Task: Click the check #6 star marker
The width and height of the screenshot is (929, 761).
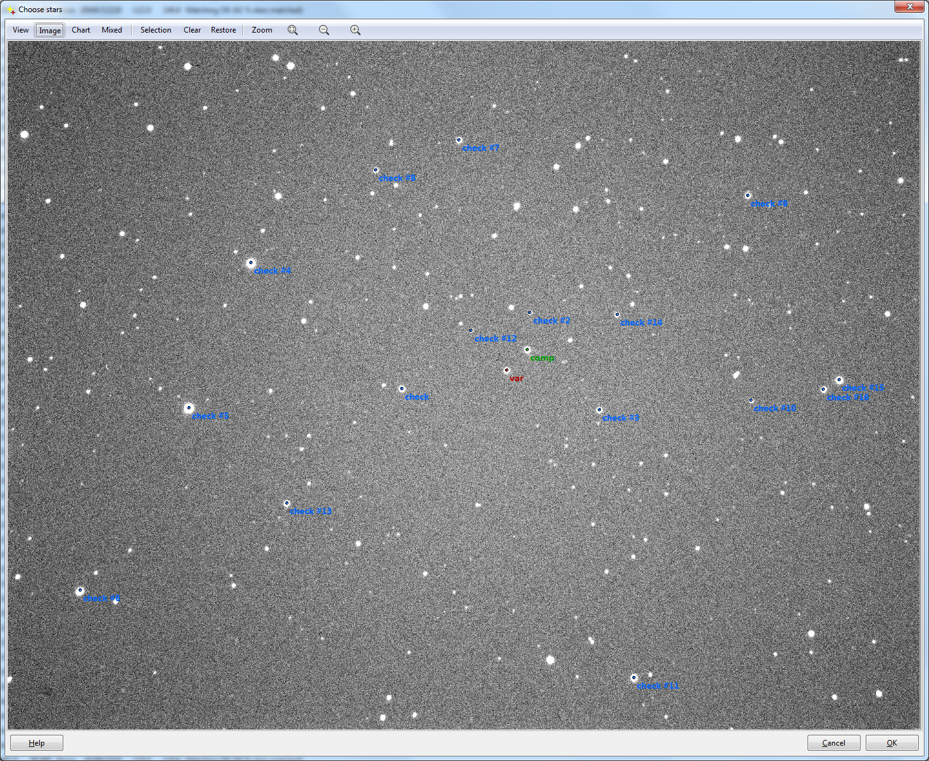Action: 80,590
